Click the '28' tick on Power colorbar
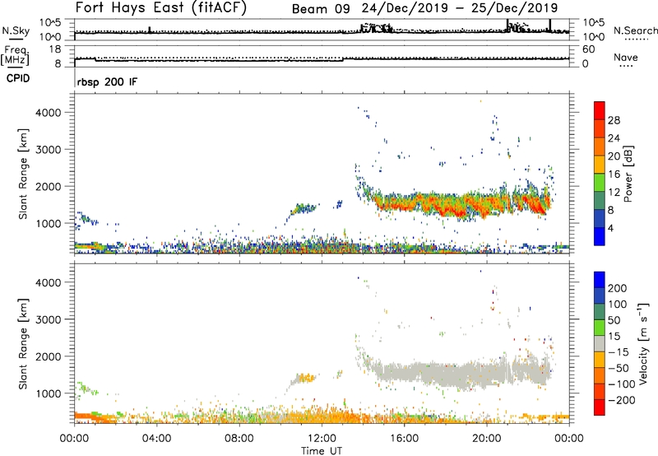 (x=614, y=120)
